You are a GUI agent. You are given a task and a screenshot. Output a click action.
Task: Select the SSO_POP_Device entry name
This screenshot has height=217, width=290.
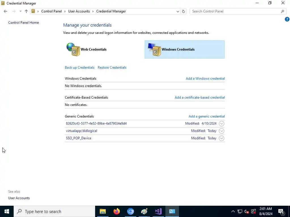click(x=78, y=138)
